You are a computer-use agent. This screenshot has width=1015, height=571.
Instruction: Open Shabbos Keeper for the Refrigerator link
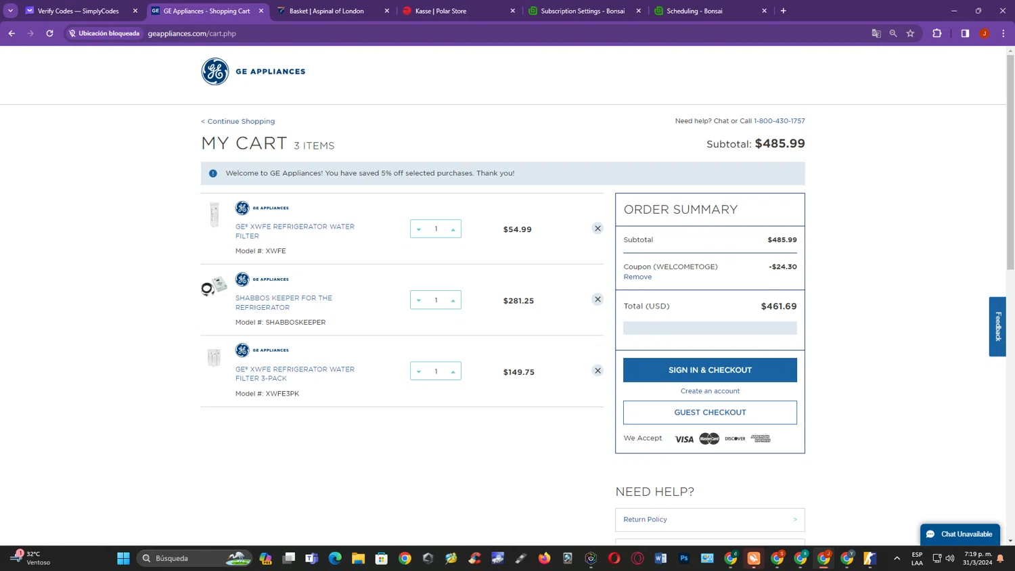click(x=284, y=302)
